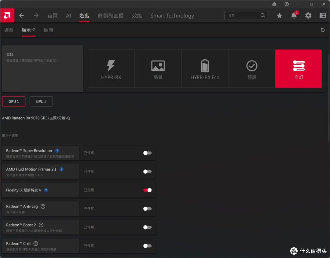This screenshot has width=330, height=258.
Task: Go forward with the right arrow
Action: pyautogui.click(x=36, y=15)
